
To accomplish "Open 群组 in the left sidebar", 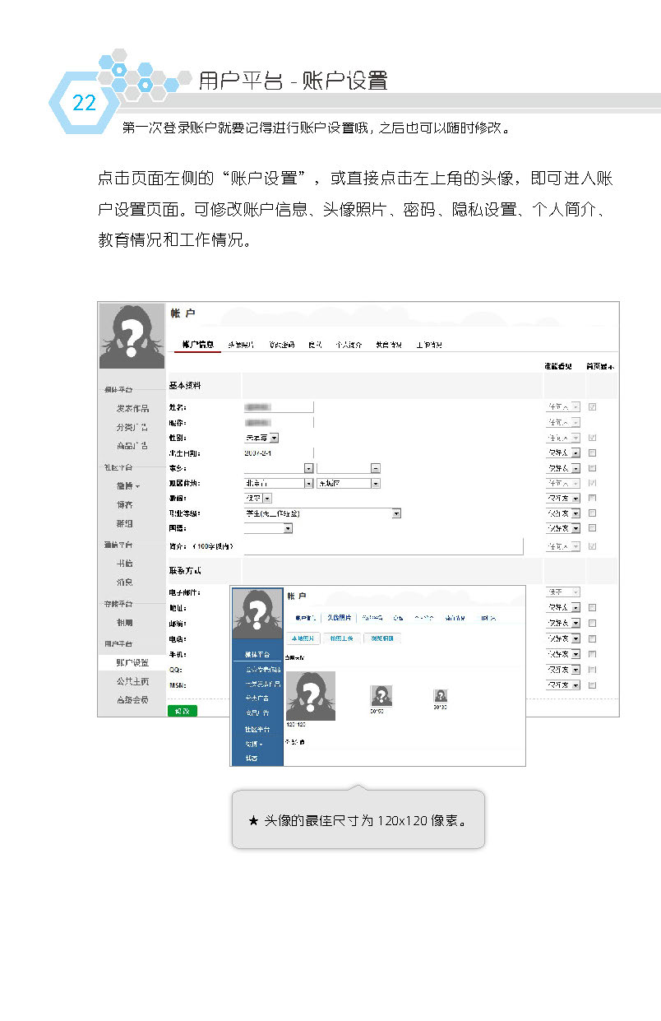I will tap(124, 523).
